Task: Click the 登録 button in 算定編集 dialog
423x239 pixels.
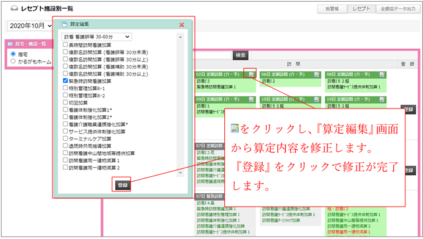Action: pyautogui.click(x=123, y=185)
